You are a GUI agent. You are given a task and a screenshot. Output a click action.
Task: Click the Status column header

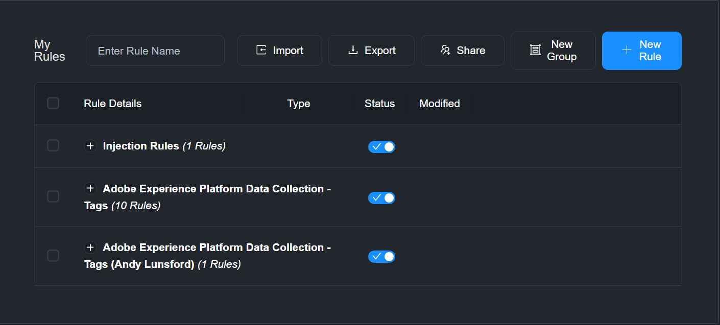click(x=380, y=104)
